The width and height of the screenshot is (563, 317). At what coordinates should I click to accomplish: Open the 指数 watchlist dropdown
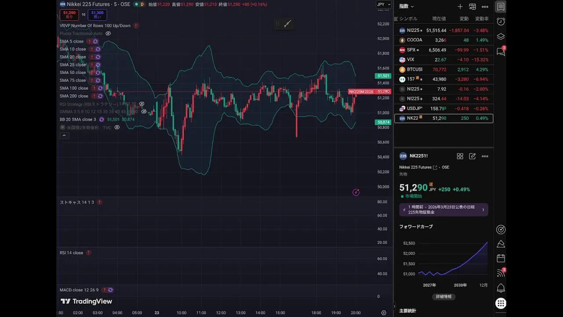(406, 7)
